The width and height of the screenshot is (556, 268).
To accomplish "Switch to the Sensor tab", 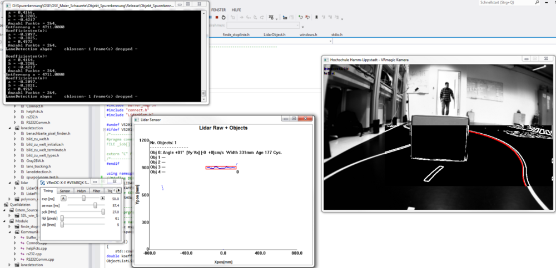I will tap(65, 190).
